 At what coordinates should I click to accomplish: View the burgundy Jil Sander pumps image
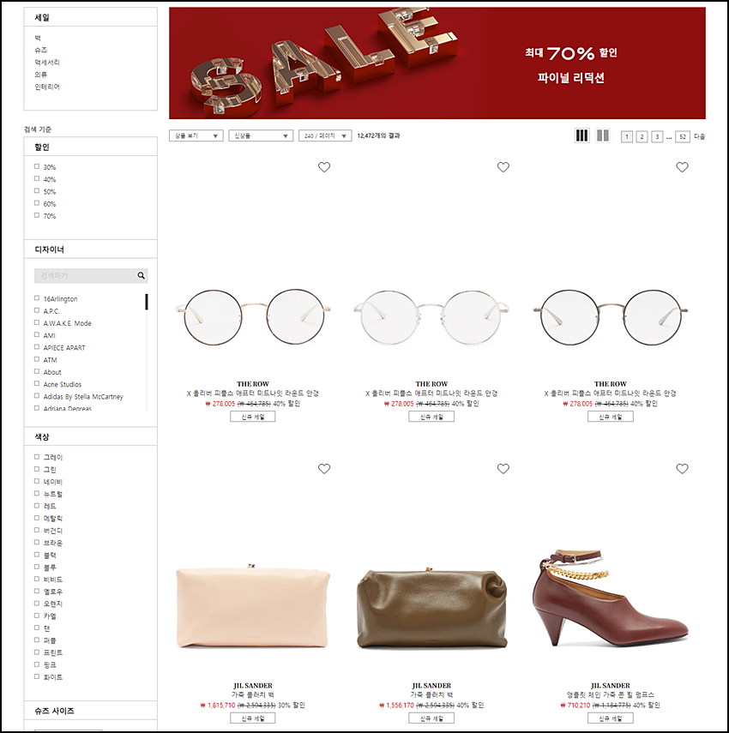tap(611, 598)
